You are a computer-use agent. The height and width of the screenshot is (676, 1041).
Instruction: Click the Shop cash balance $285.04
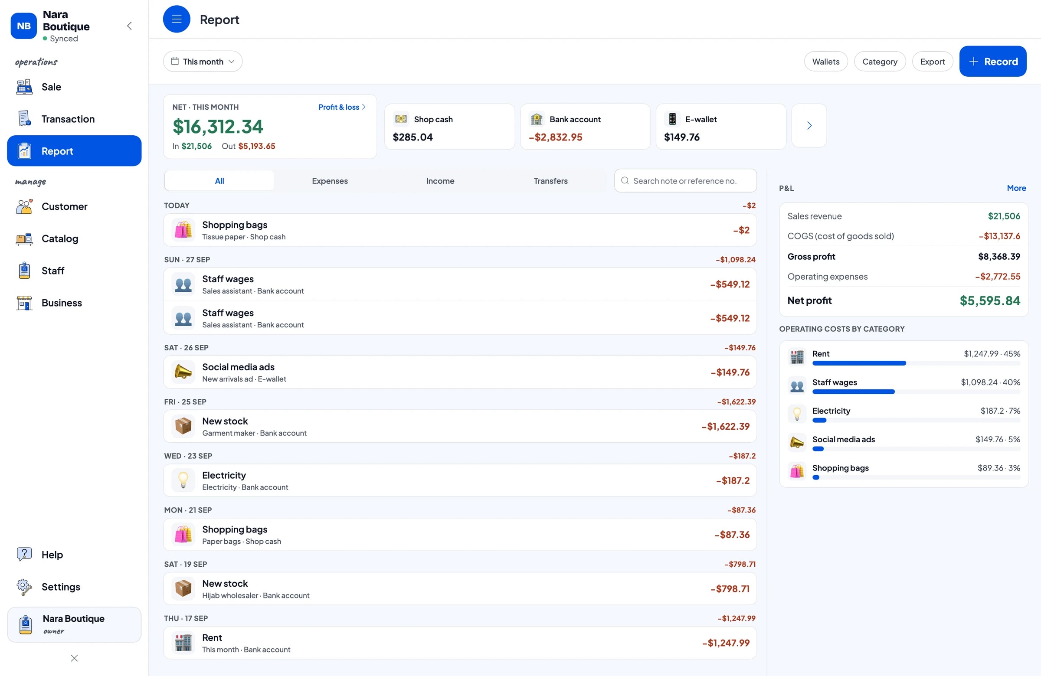coord(412,137)
